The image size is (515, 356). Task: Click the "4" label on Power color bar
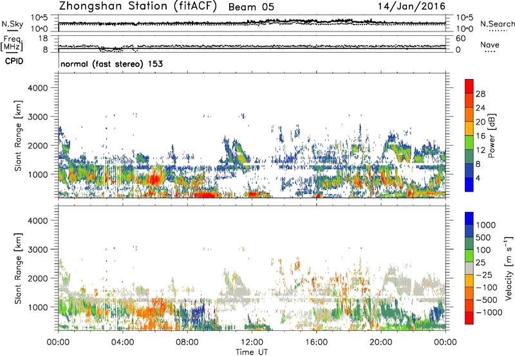pos(478,179)
